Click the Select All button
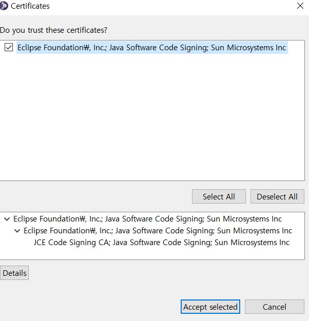 pyautogui.click(x=219, y=196)
